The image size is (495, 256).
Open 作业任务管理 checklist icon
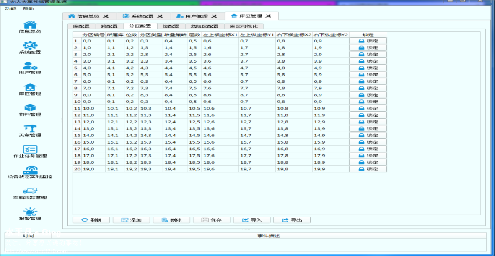click(x=30, y=149)
